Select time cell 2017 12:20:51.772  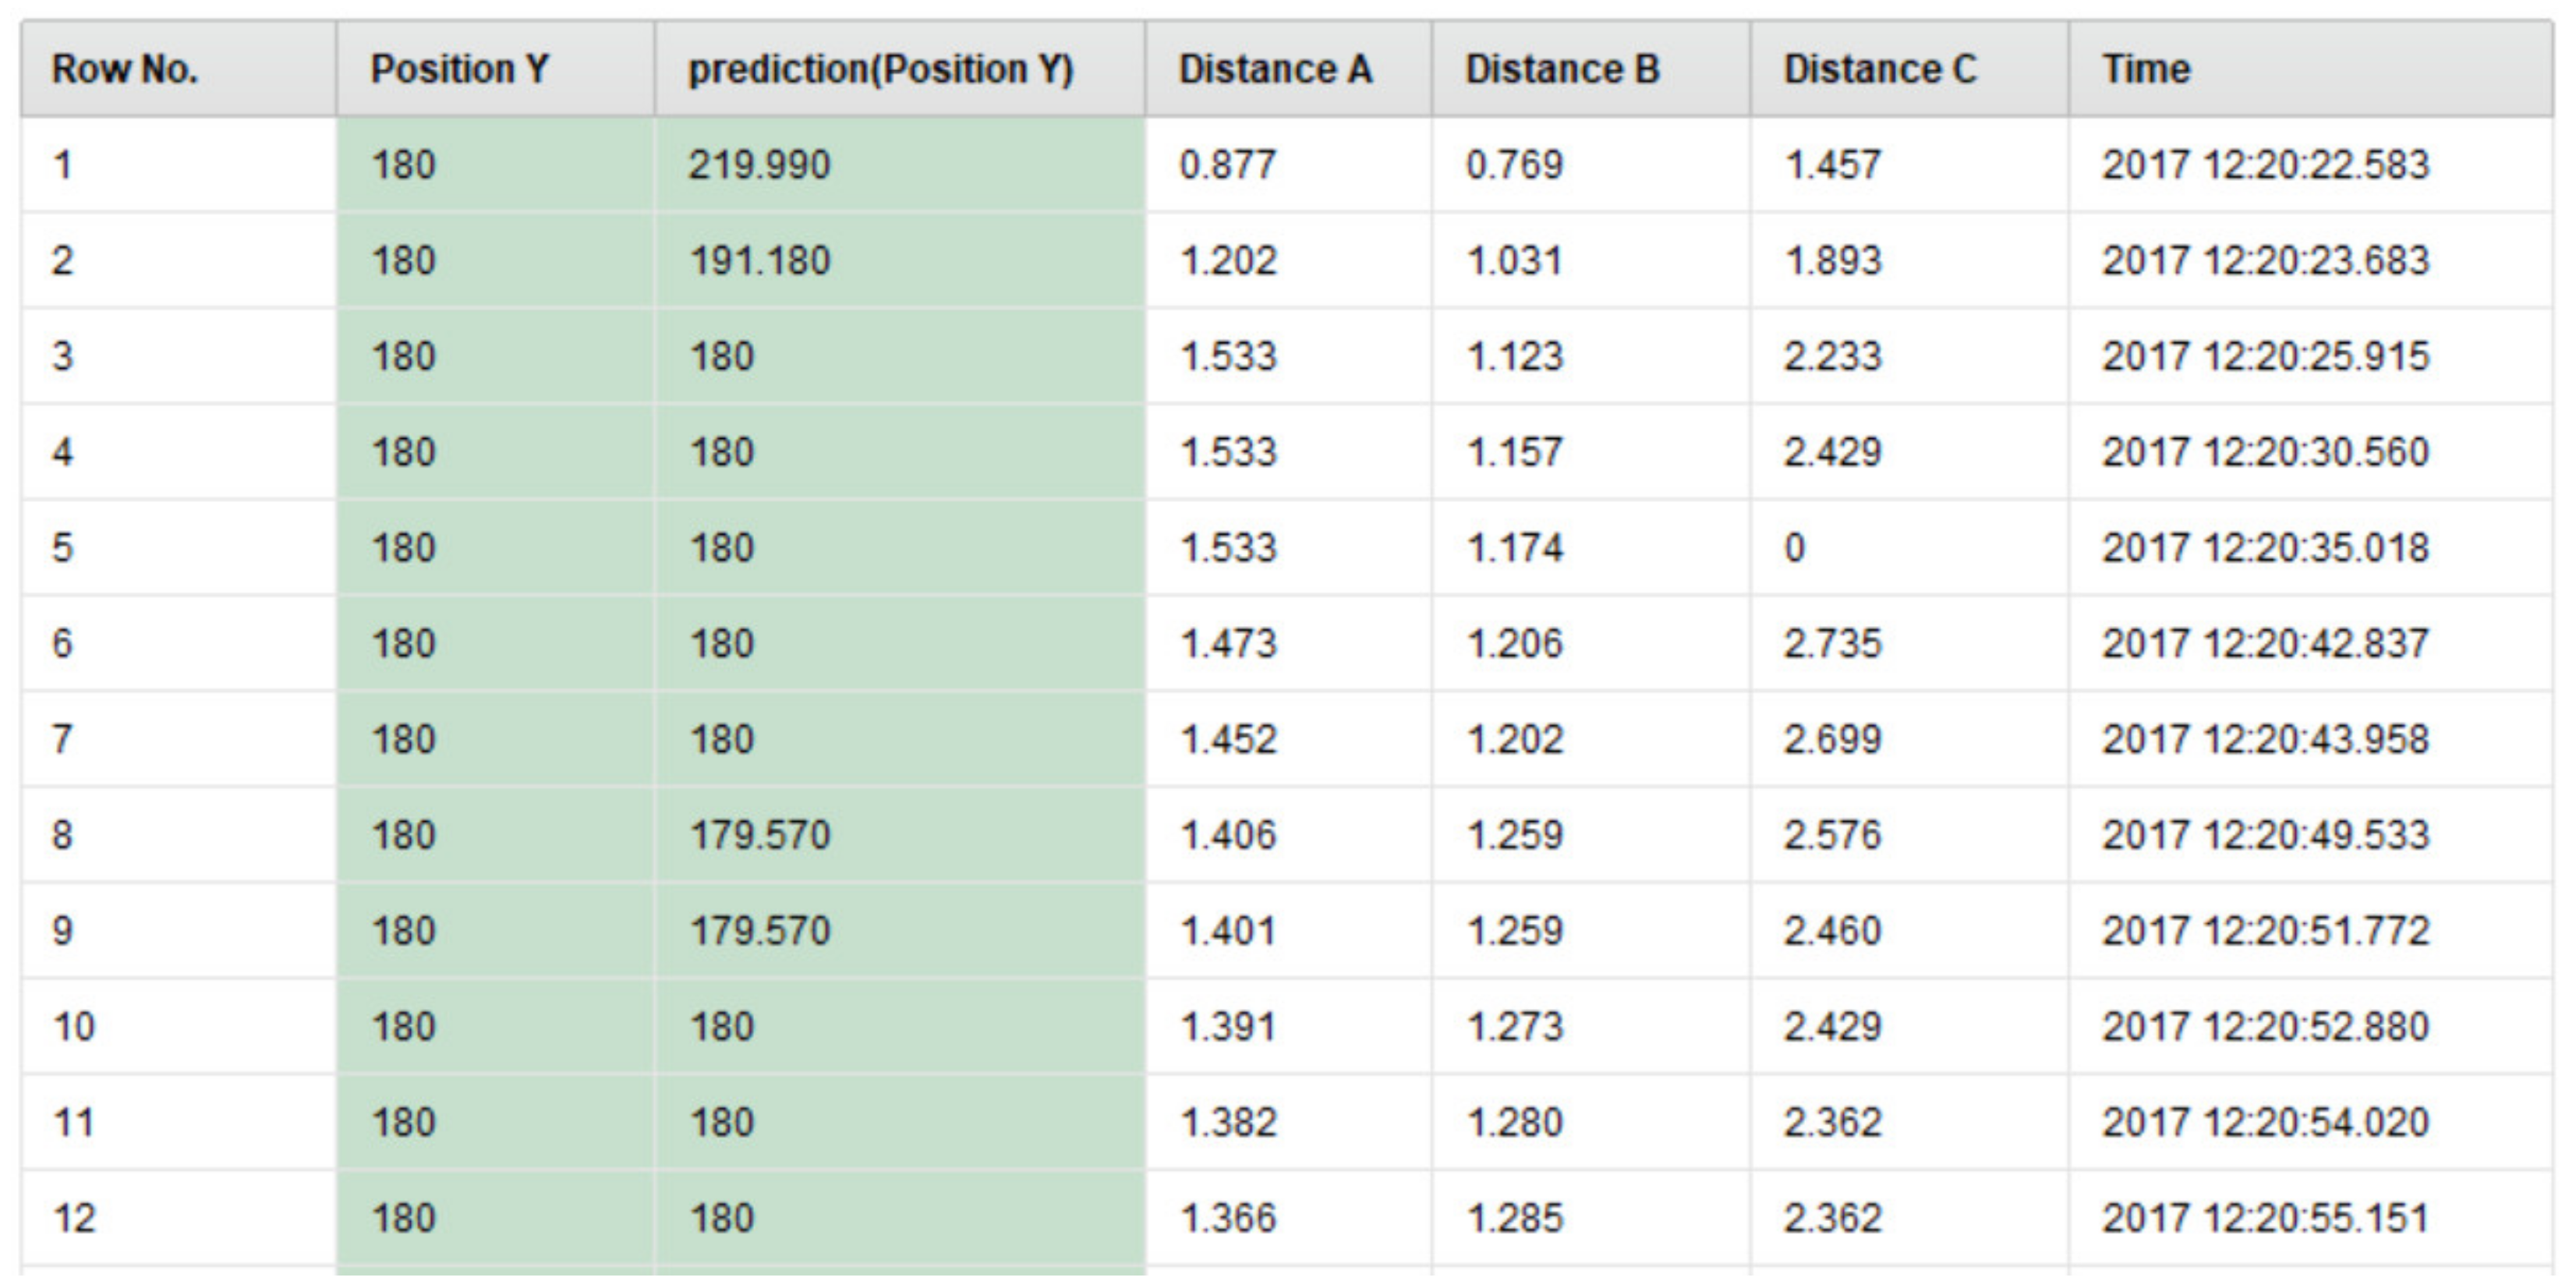pos(2311,931)
